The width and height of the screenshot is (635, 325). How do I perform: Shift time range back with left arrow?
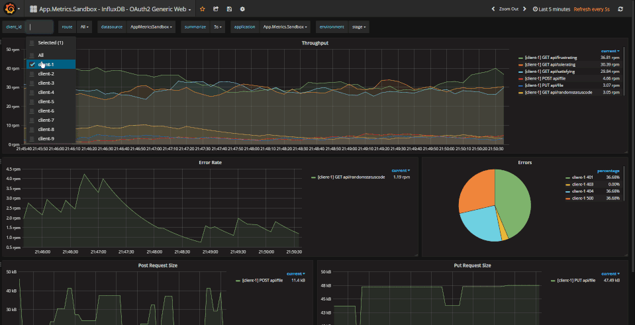pyautogui.click(x=492, y=9)
